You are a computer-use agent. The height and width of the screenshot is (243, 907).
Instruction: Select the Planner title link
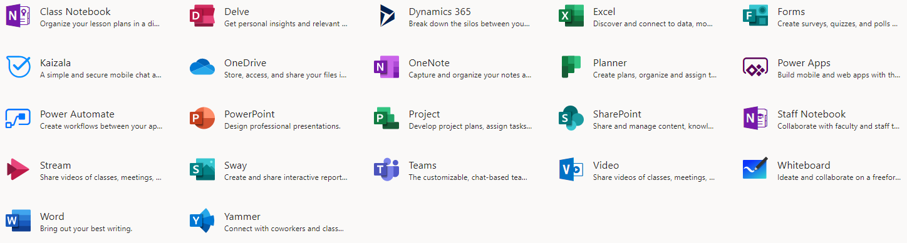click(x=610, y=62)
